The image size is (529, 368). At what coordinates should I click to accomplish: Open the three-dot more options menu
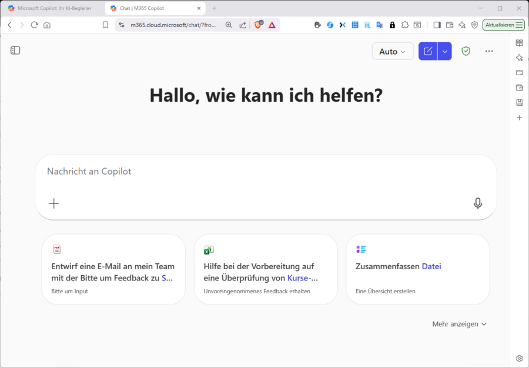coord(489,51)
